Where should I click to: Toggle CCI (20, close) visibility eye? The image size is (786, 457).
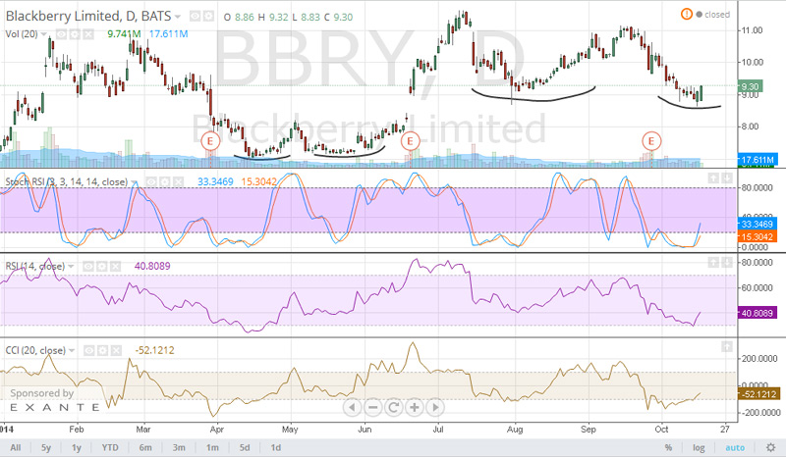pyautogui.click(x=88, y=350)
